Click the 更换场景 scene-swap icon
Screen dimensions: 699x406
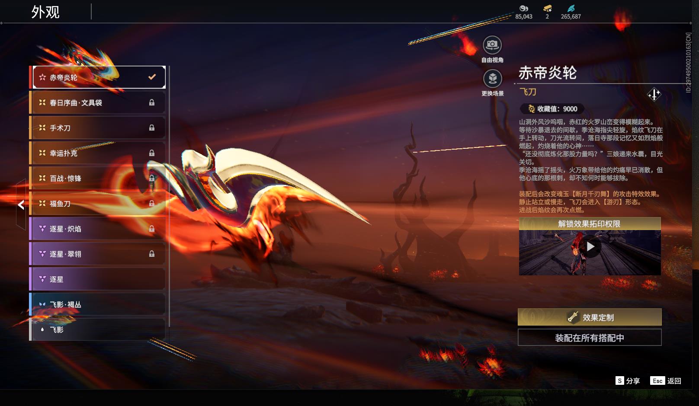pos(492,79)
